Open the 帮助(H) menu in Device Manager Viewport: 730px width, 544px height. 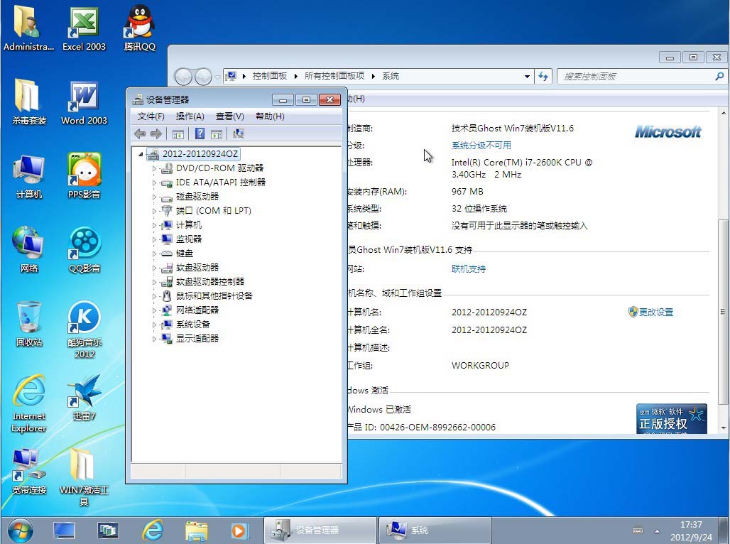click(270, 116)
